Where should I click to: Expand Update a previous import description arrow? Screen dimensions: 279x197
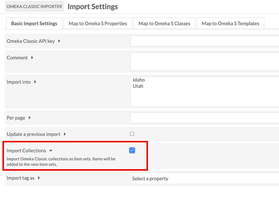coord(65,134)
